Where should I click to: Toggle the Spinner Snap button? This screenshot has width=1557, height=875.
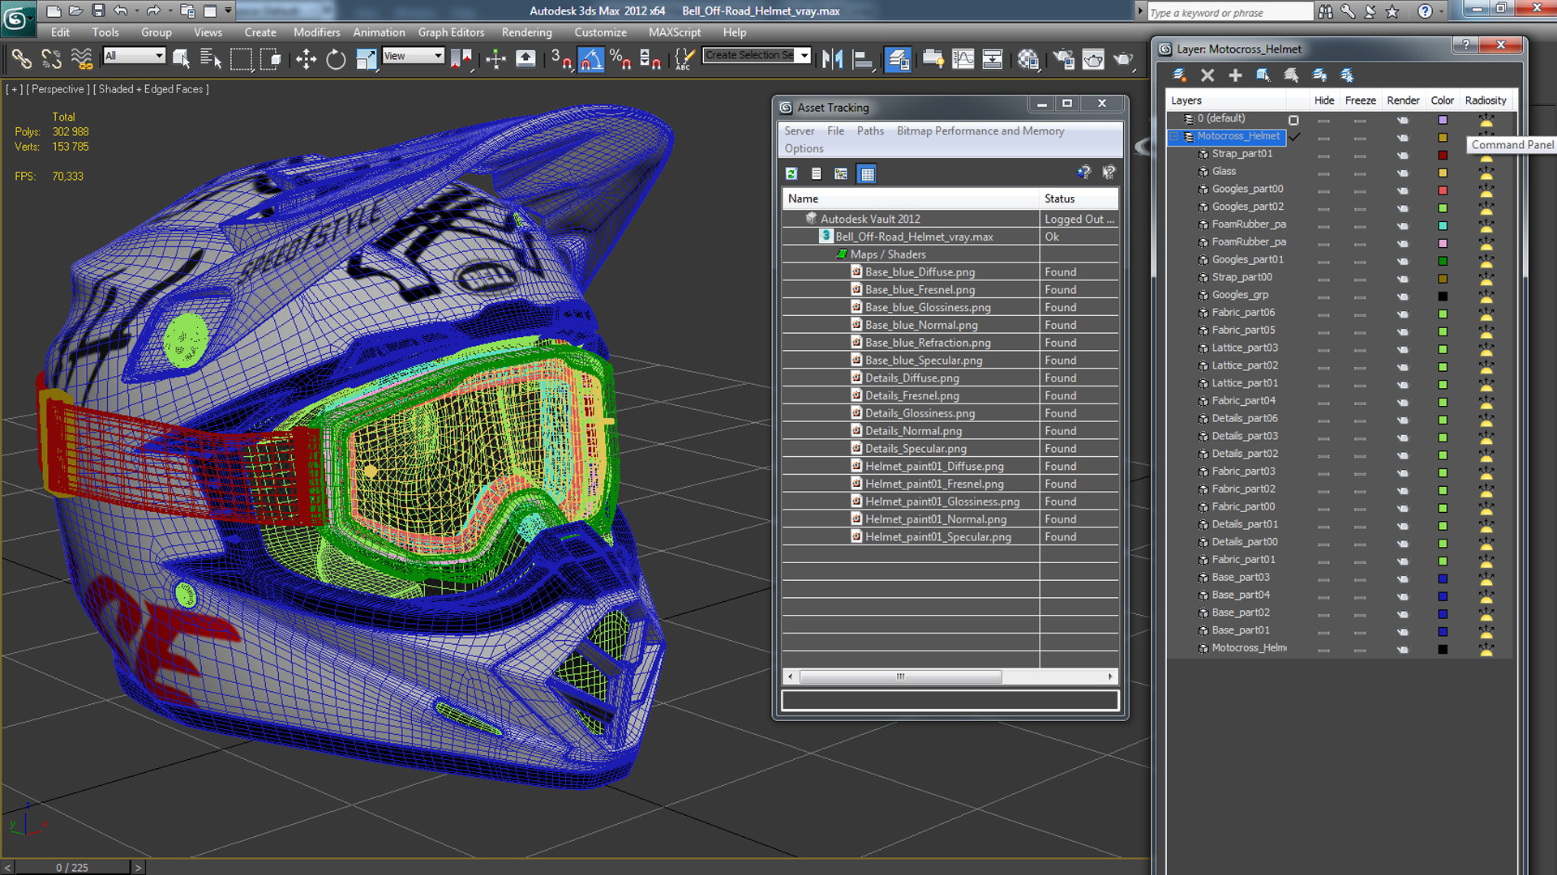(650, 58)
